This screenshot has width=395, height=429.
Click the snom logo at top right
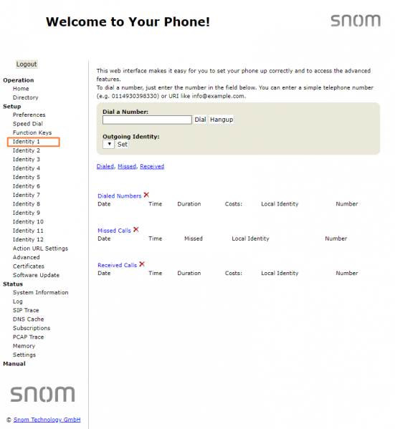(356, 21)
